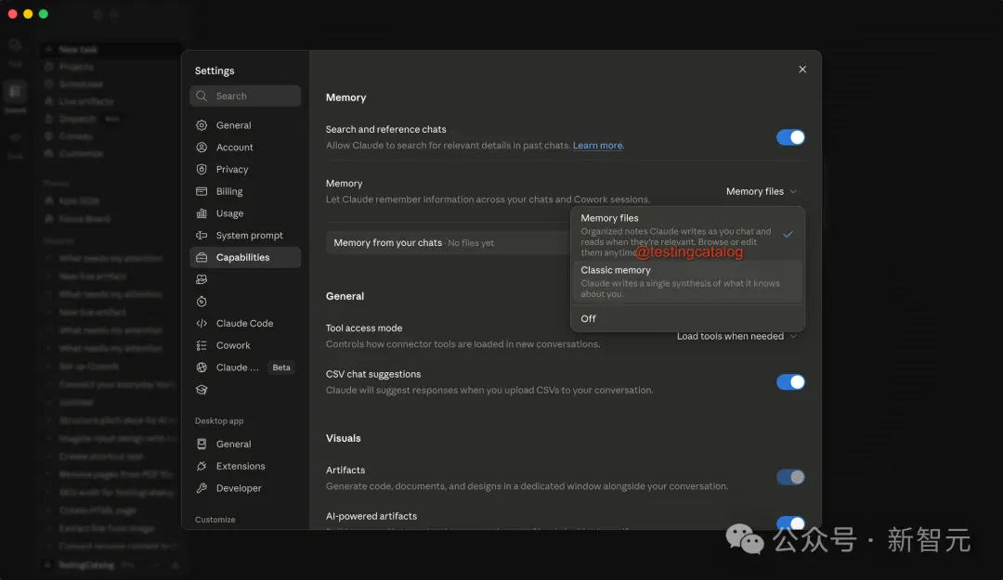
Task: Click the Customize section label in sidebar
Action: 215,520
